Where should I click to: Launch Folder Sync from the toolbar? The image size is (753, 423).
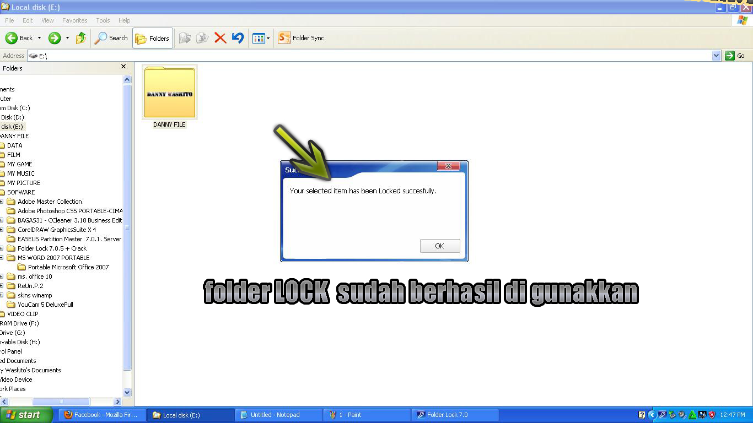(x=301, y=38)
